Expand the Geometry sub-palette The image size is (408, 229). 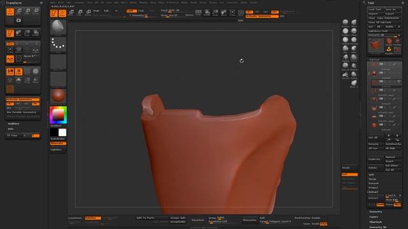pos(375,212)
